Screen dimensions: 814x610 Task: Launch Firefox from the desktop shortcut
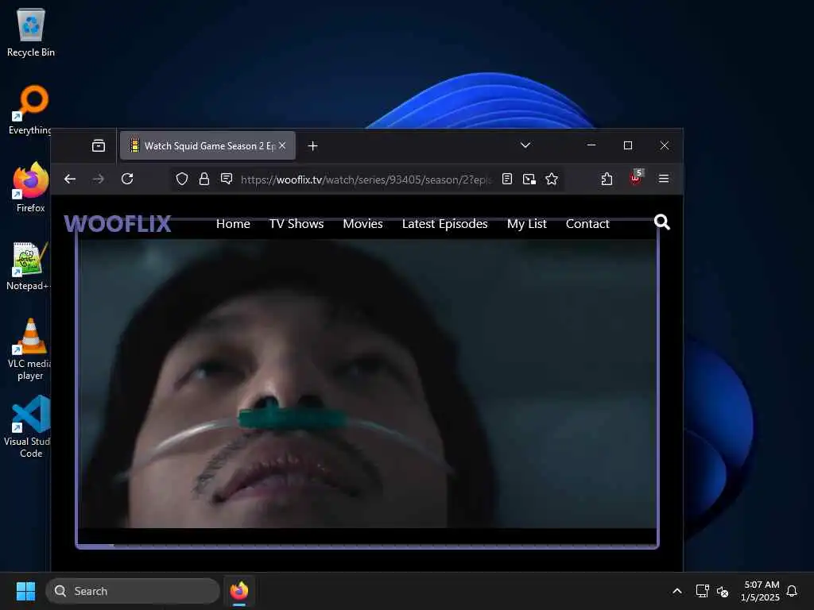pos(30,187)
